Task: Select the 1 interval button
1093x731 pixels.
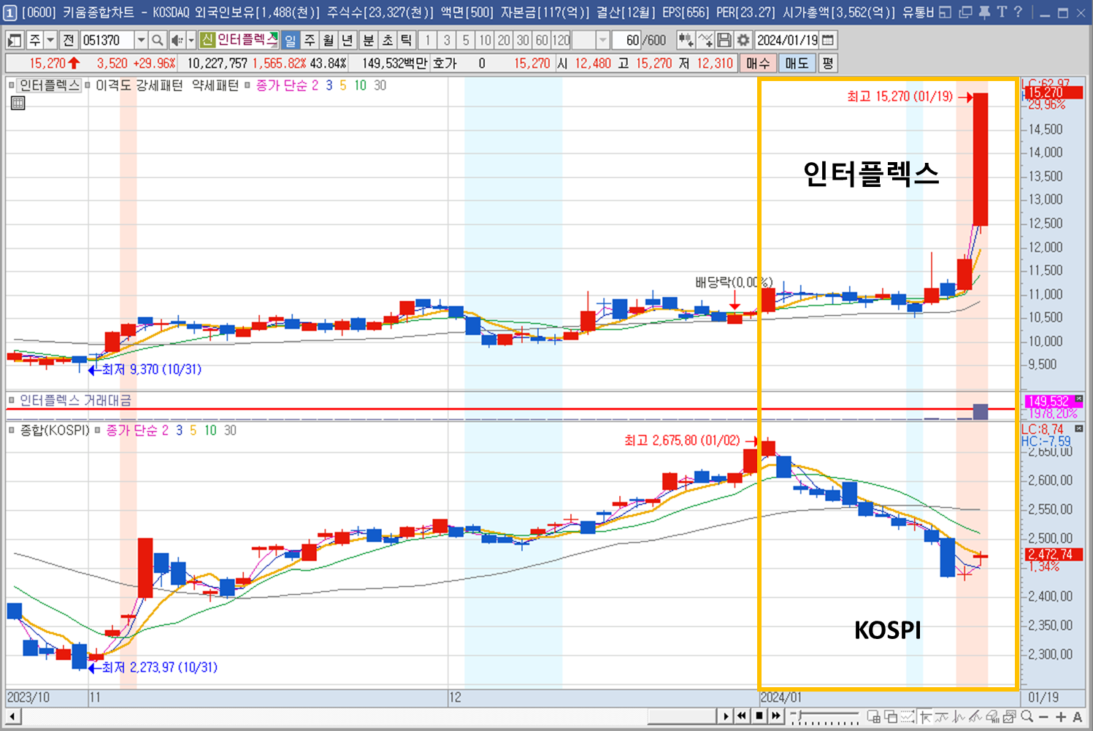Action: click(428, 40)
